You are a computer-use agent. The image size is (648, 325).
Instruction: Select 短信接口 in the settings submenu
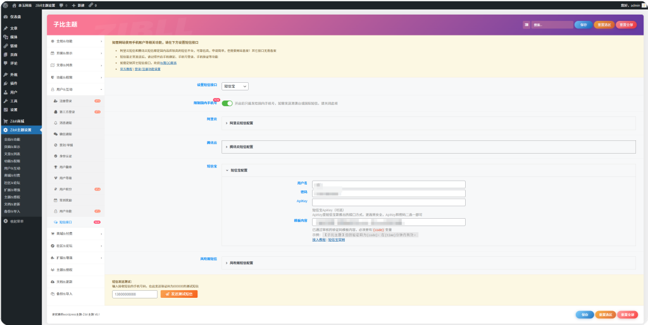[x=65, y=223]
